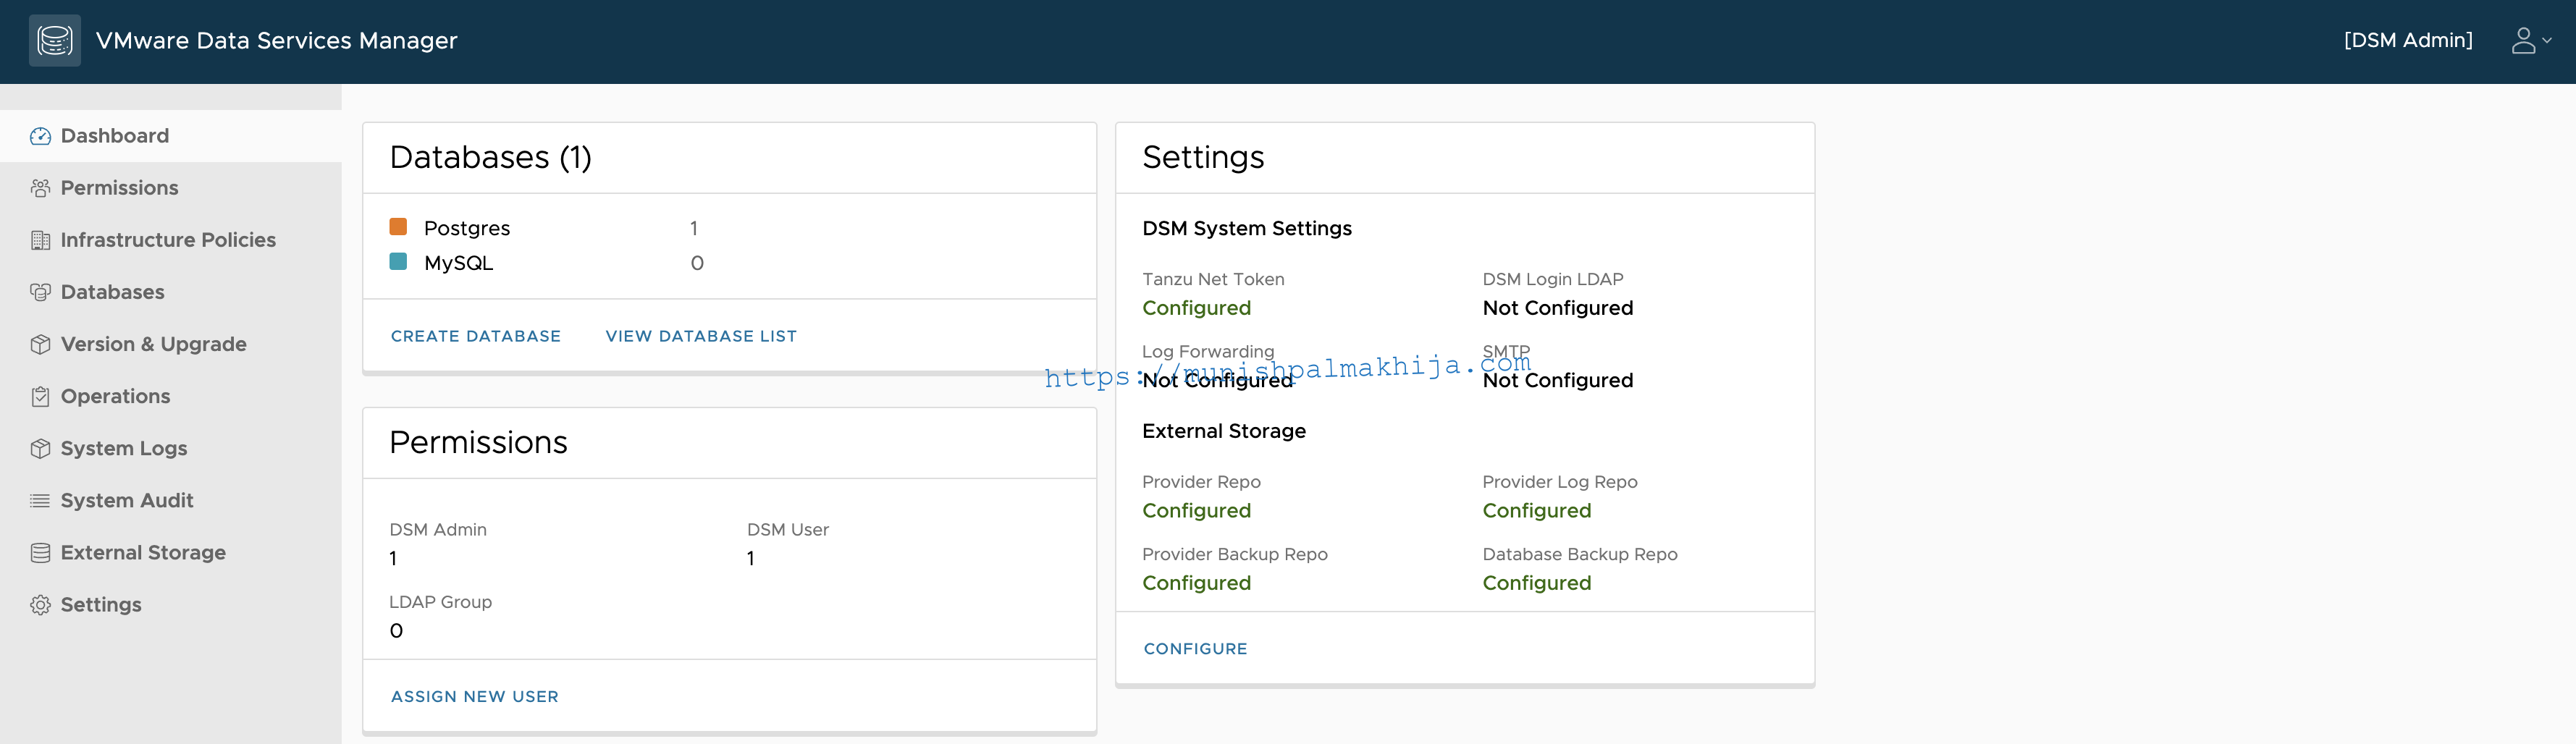Click Provider Repo Configured status
The width and height of the screenshot is (2576, 744).
pos(1196,511)
